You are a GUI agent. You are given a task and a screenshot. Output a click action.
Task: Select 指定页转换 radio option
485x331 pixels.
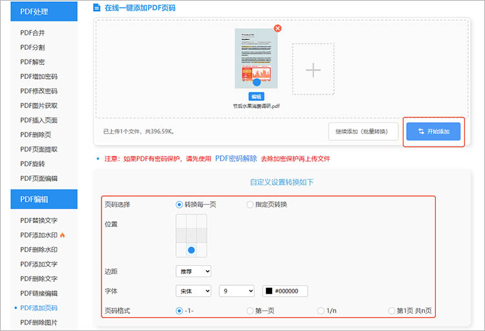(250, 204)
